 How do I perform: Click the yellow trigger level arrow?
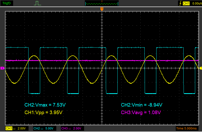pos(200,68)
